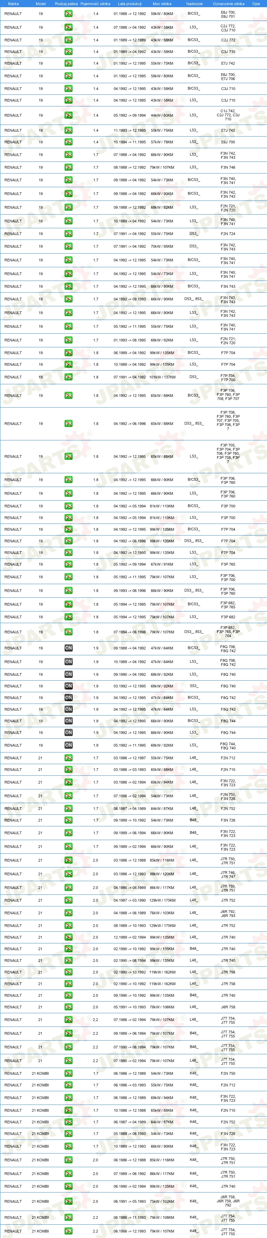Click the petrol icon in the 11.1993 -> 12.1995 row

(69, 130)
